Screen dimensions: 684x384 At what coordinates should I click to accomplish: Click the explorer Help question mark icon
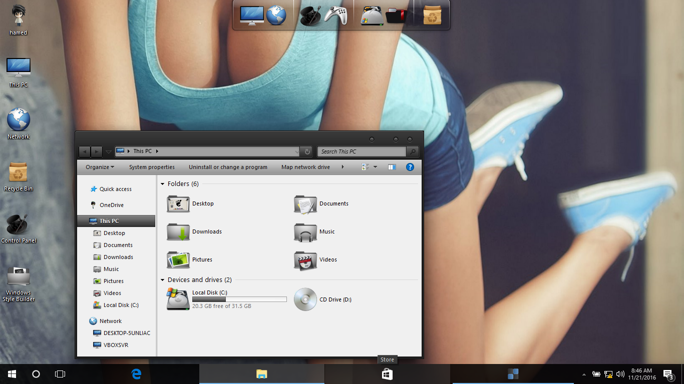click(x=410, y=167)
